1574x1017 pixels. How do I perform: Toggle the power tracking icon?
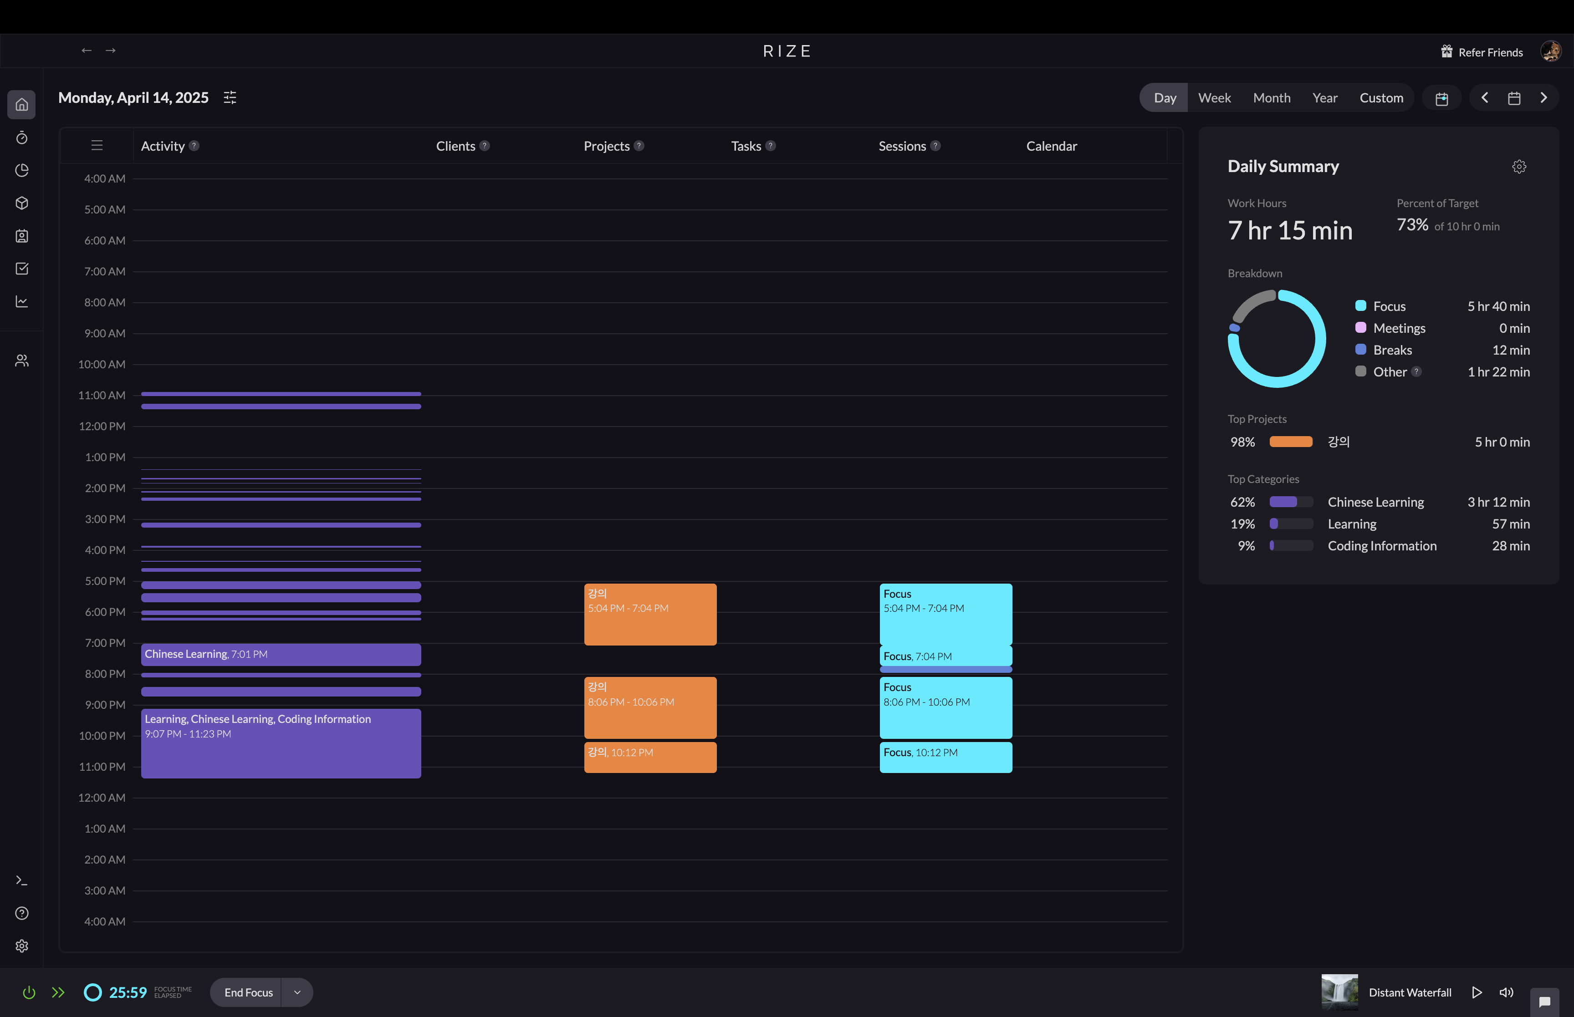click(28, 992)
